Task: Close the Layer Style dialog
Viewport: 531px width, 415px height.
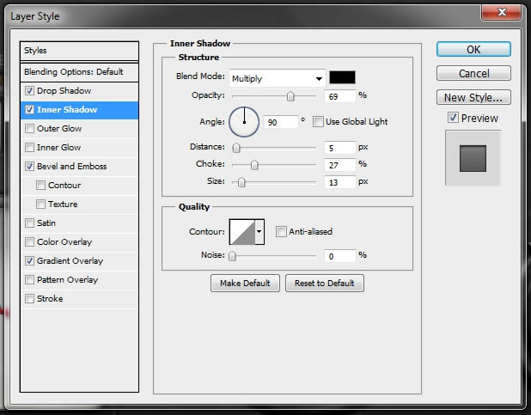Action: (502, 13)
